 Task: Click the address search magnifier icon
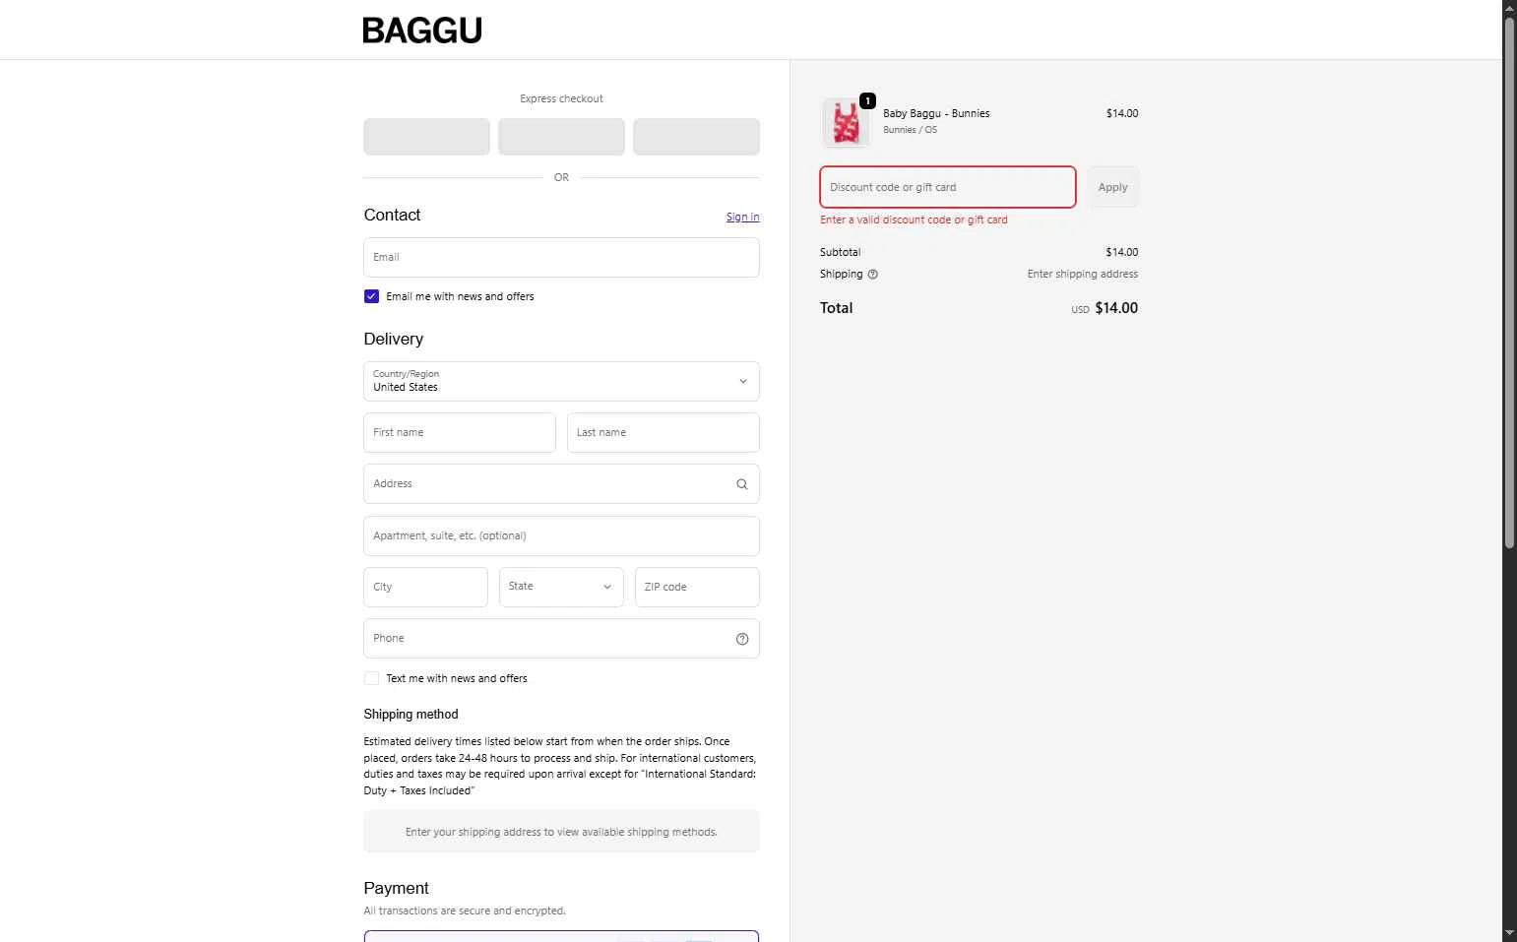point(742,484)
